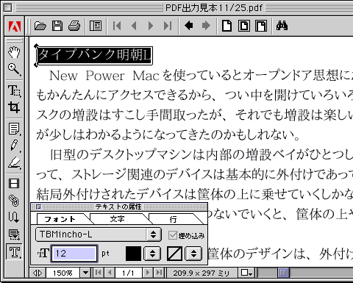Click the floppy disk Save icon
This screenshot has width=353, height=283.
pos(57,26)
